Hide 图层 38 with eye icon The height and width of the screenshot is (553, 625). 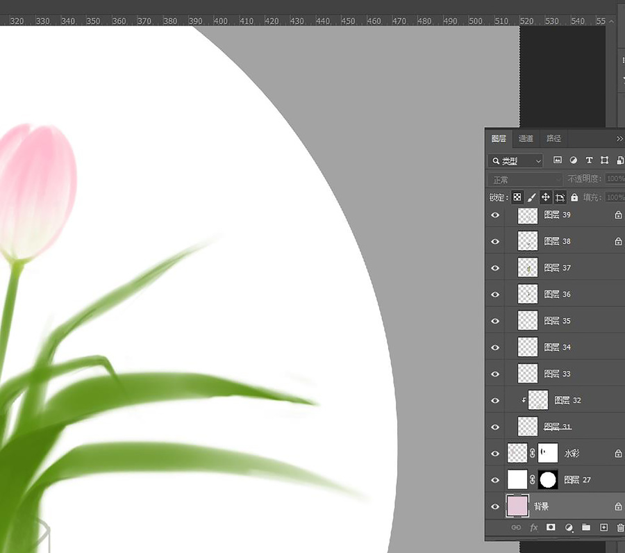coord(495,241)
